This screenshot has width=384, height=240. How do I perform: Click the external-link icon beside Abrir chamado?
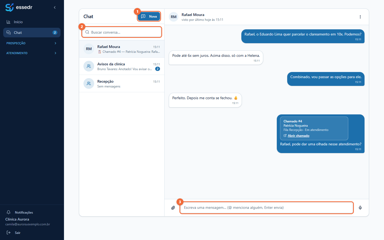(x=285, y=135)
